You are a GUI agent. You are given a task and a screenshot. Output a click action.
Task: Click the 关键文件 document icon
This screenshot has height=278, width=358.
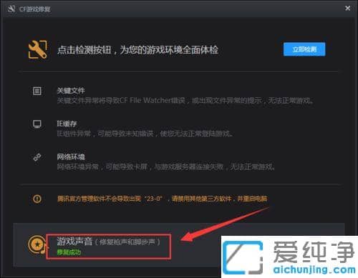point(37,91)
